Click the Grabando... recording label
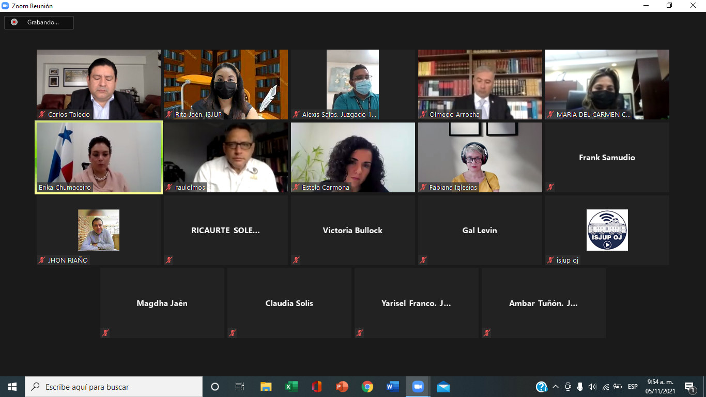The height and width of the screenshot is (397, 706). pos(43,22)
